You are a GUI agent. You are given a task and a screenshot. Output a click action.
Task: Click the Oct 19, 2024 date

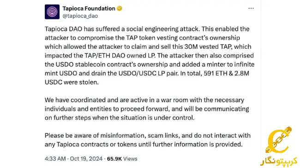click(x=86, y=159)
